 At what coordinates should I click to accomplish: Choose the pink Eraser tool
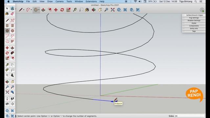click(x=12, y=14)
